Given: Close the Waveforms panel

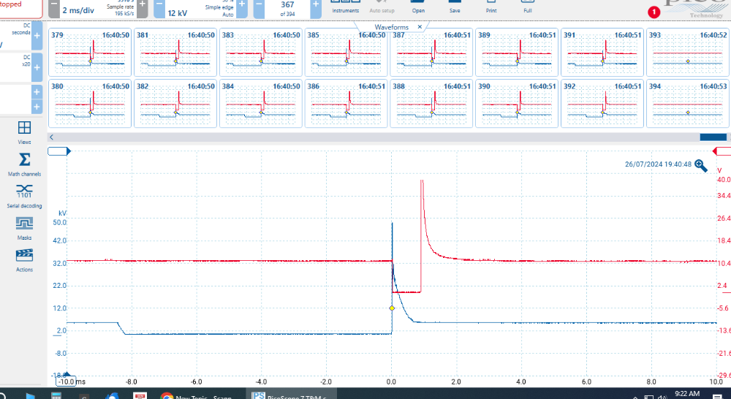Looking at the screenshot, I should (x=420, y=26).
